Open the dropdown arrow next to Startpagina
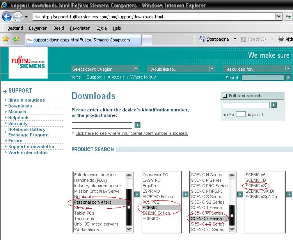Screen dimensions: 293x240 click(x=235, y=39)
